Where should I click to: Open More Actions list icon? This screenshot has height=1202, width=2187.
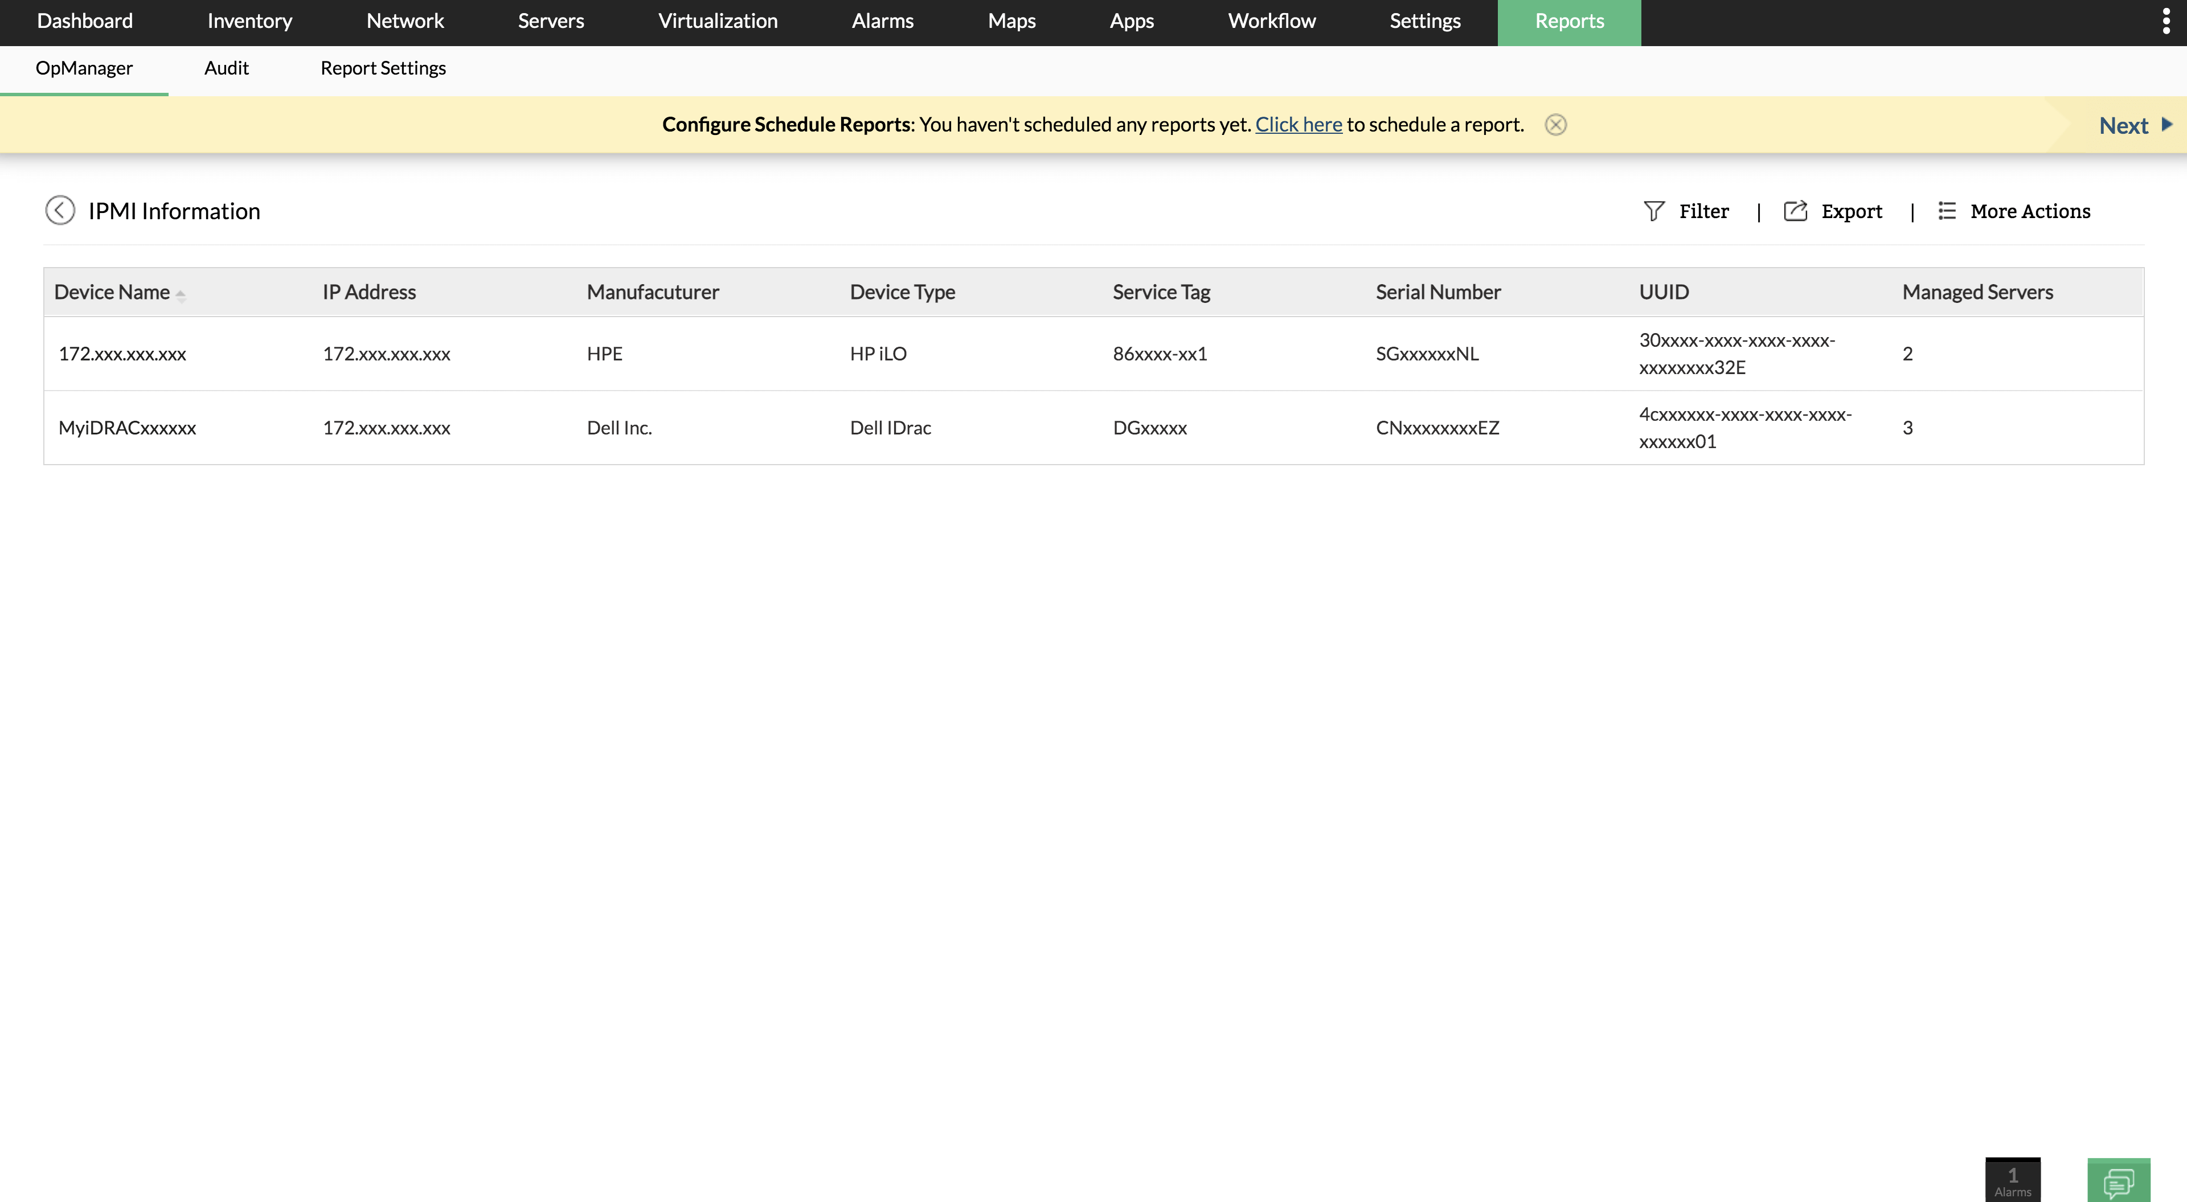[1947, 211]
